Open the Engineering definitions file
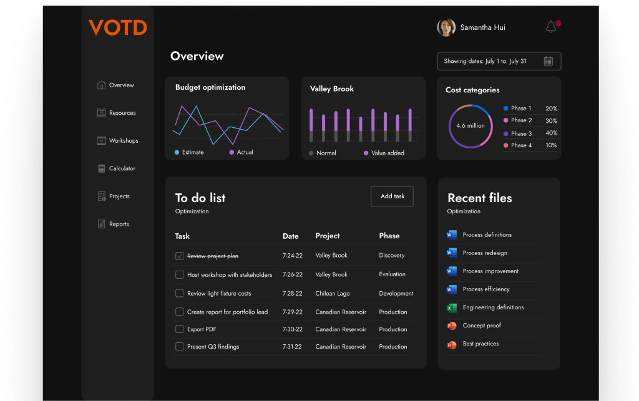639x401 pixels. (493, 307)
